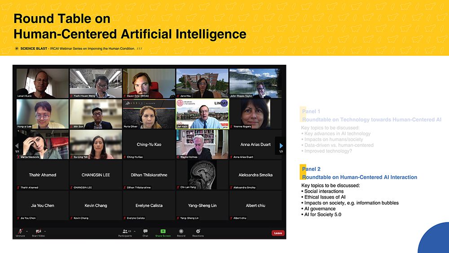This screenshot has width=449, height=253.
Task: Open the Reactions menu
Action: click(198, 231)
